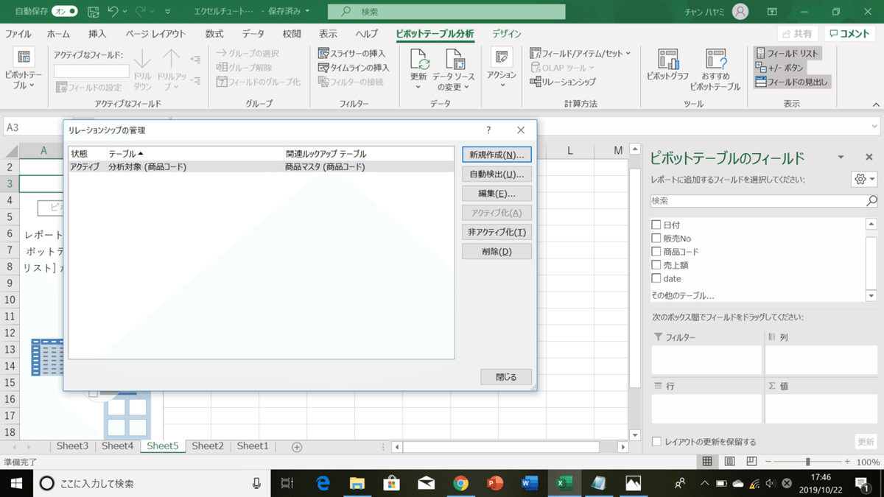Click the PivotChart (ピボットグラフ) icon

point(667,60)
